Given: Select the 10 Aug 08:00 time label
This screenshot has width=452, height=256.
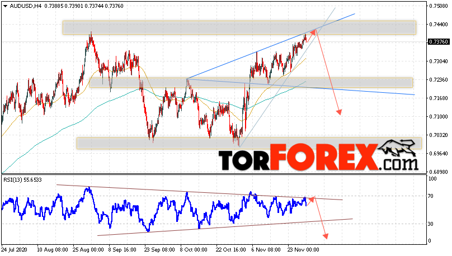Looking at the screenshot, I should coord(53,249).
